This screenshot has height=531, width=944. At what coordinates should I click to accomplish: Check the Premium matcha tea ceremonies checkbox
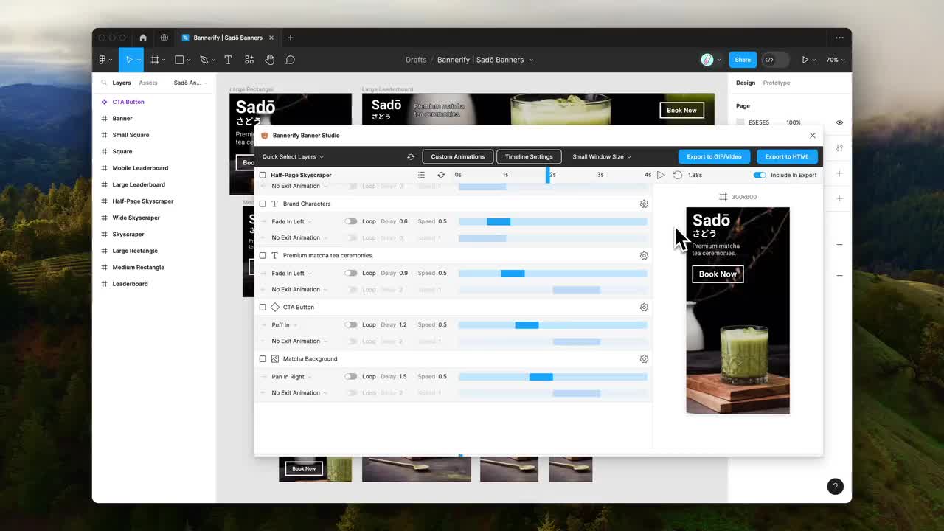tap(263, 255)
